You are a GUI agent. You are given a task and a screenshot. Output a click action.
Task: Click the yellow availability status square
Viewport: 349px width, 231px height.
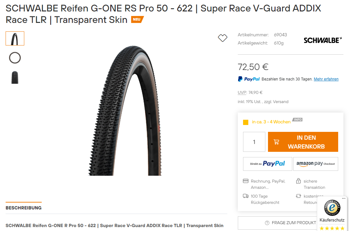245,122
